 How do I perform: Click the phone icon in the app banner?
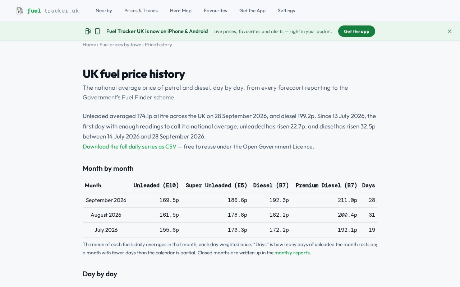coord(97,31)
